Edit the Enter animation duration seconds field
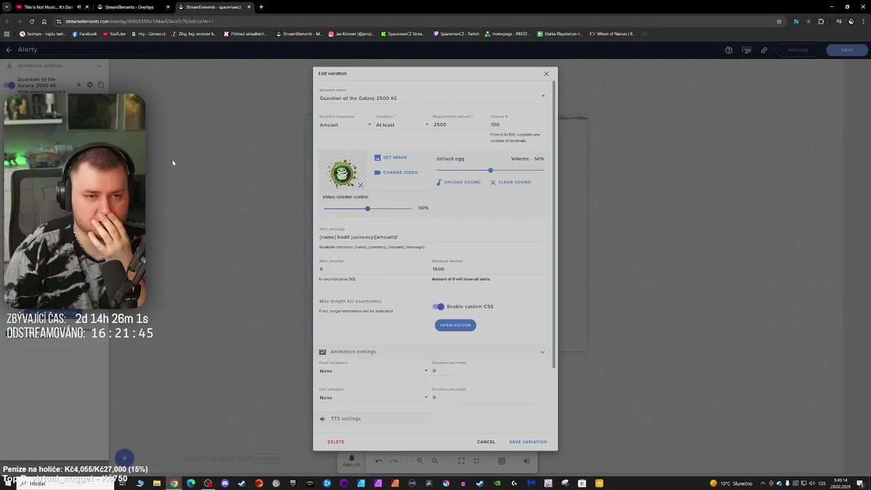Screen dimensions: 871x490 click(488, 371)
